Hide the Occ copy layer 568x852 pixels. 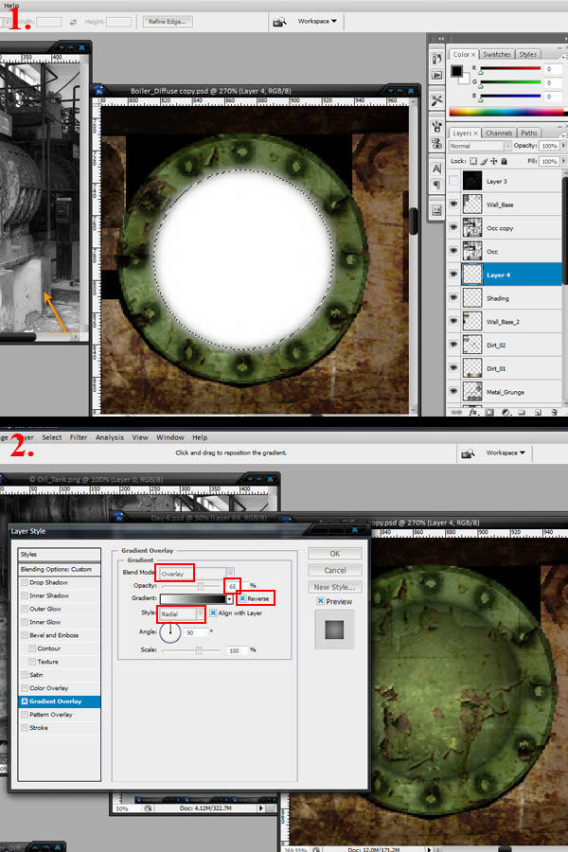pos(453,227)
